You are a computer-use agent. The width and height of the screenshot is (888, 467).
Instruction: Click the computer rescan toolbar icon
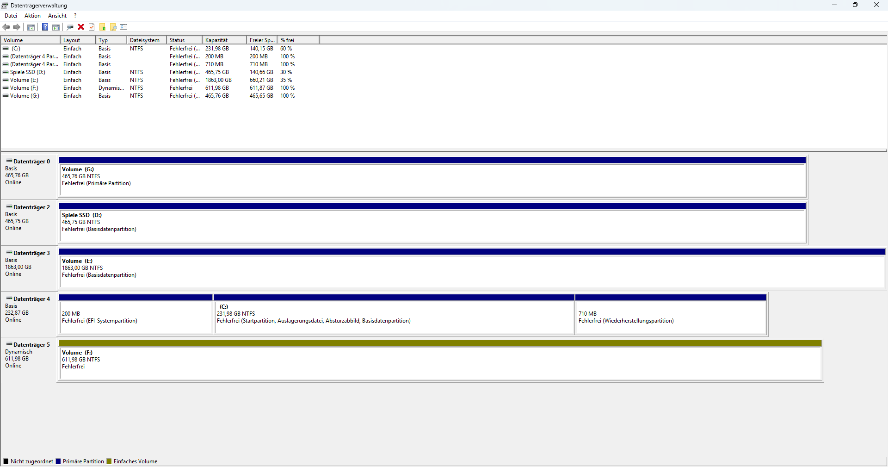tap(70, 27)
